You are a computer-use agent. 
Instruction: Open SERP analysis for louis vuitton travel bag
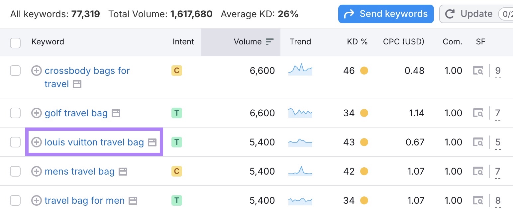478,142
